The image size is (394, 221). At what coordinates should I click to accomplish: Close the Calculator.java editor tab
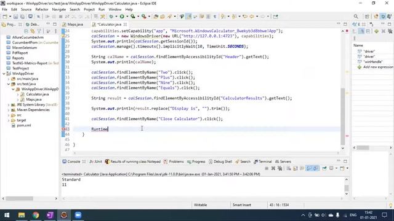point(125,25)
